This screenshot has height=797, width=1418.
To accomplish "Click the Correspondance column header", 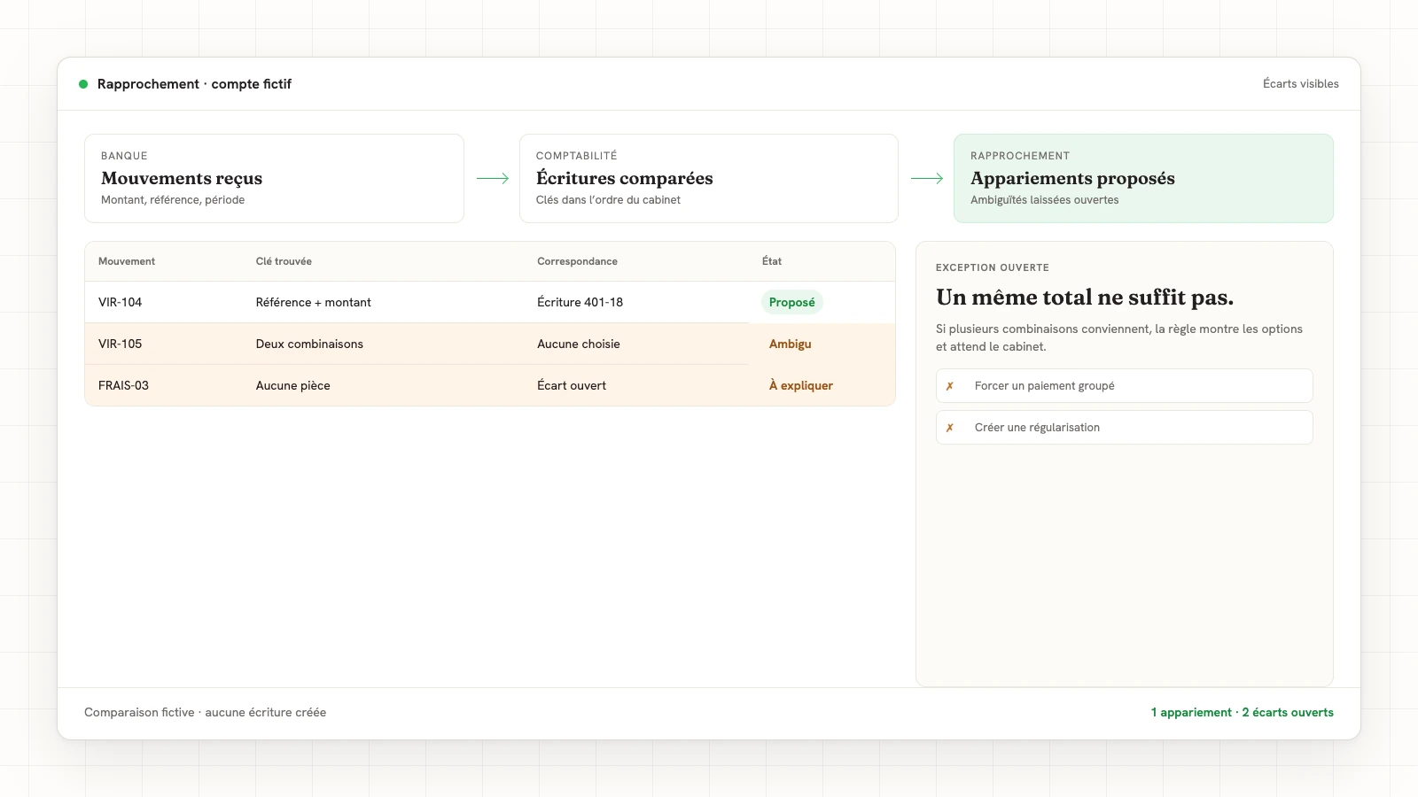I will 577,261.
